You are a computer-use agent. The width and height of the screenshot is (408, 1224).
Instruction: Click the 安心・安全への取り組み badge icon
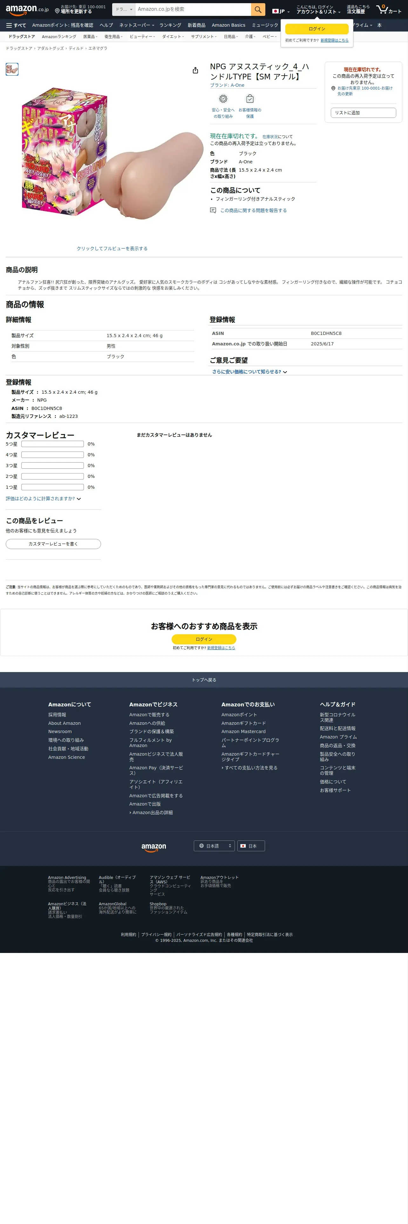tap(223, 99)
